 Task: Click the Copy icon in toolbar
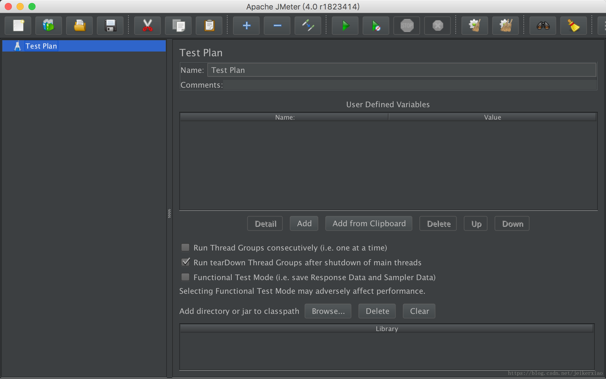(x=178, y=25)
